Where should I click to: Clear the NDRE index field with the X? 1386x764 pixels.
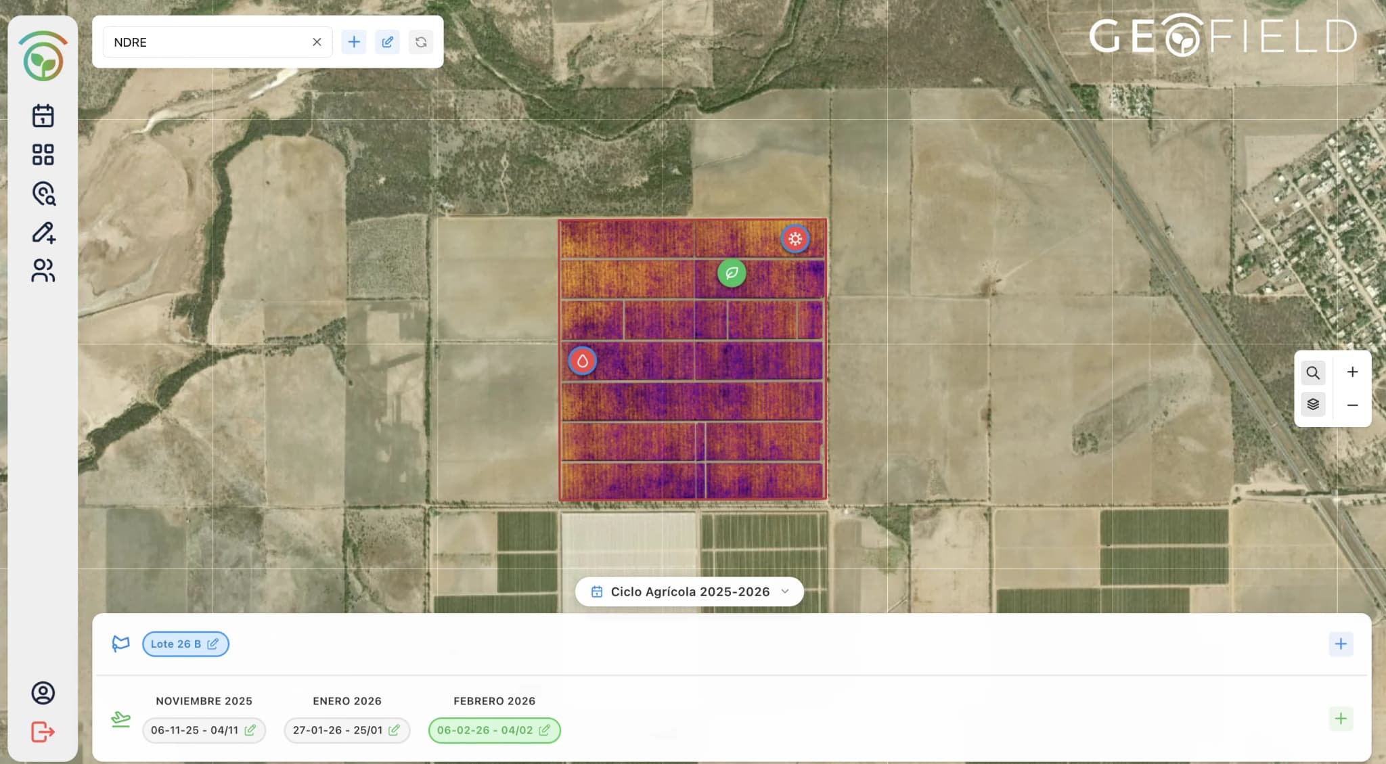point(317,41)
